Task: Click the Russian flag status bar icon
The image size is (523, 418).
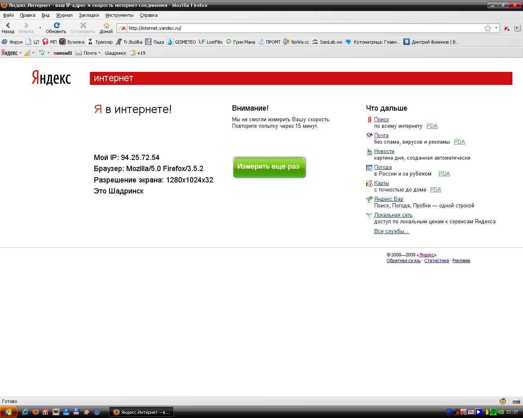Action: (516, 401)
